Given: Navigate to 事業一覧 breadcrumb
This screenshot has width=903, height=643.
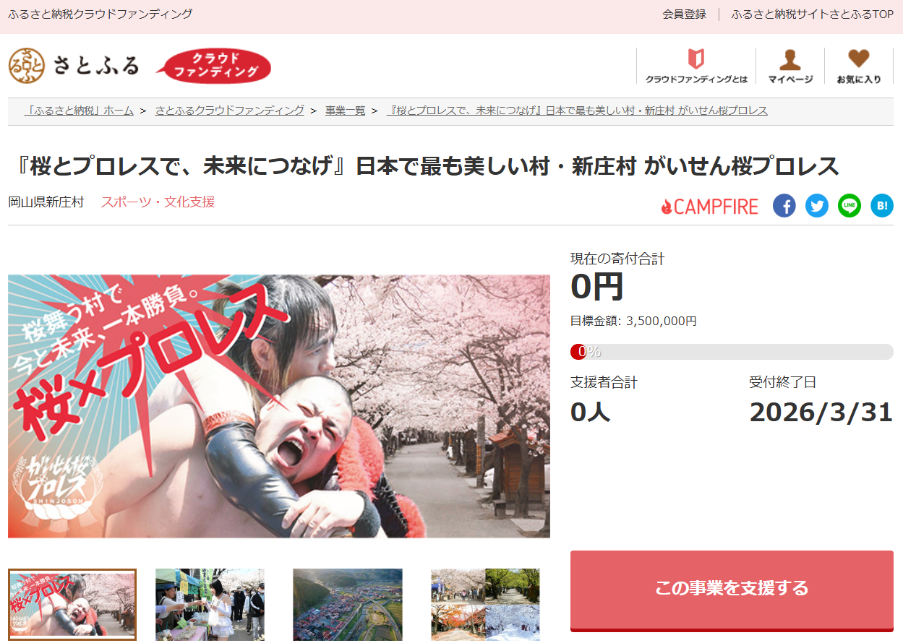Looking at the screenshot, I should coord(345,111).
